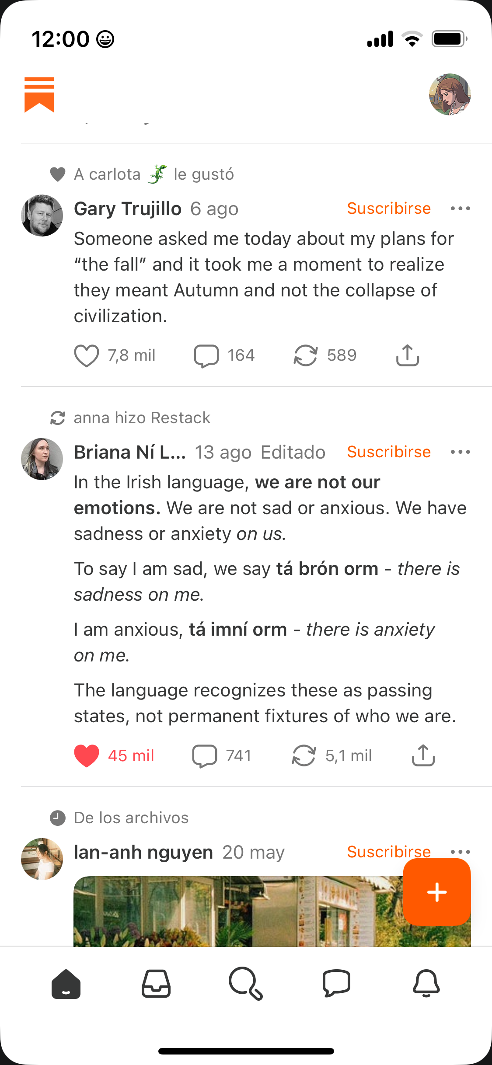Restack Gary Trujillo's note
Image resolution: width=492 pixels, height=1065 pixels.
point(305,355)
